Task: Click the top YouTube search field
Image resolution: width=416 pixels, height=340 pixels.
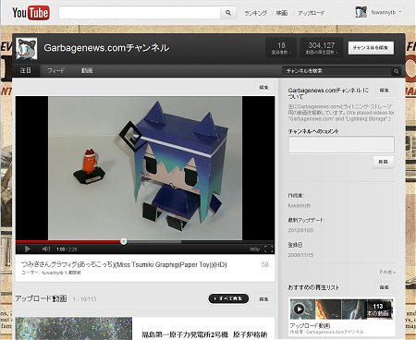Action: tap(140, 13)
